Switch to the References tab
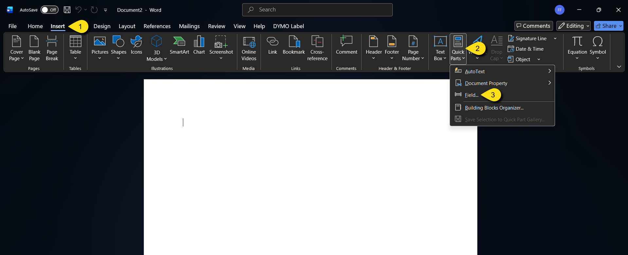This screenshot has width=628, height=255. click(157, 26)
